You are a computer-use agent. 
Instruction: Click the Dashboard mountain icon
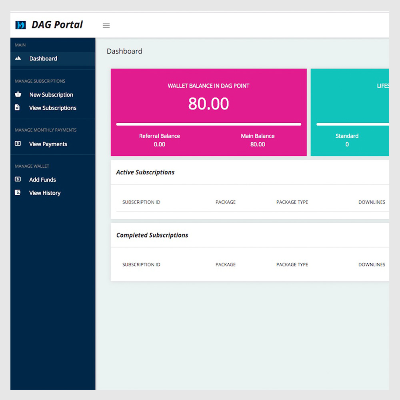click(18, 58)
